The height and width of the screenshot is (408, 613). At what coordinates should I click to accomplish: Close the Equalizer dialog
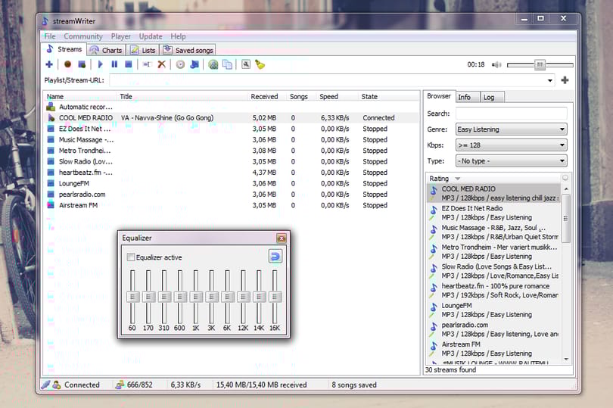click(x=281, y=238)
